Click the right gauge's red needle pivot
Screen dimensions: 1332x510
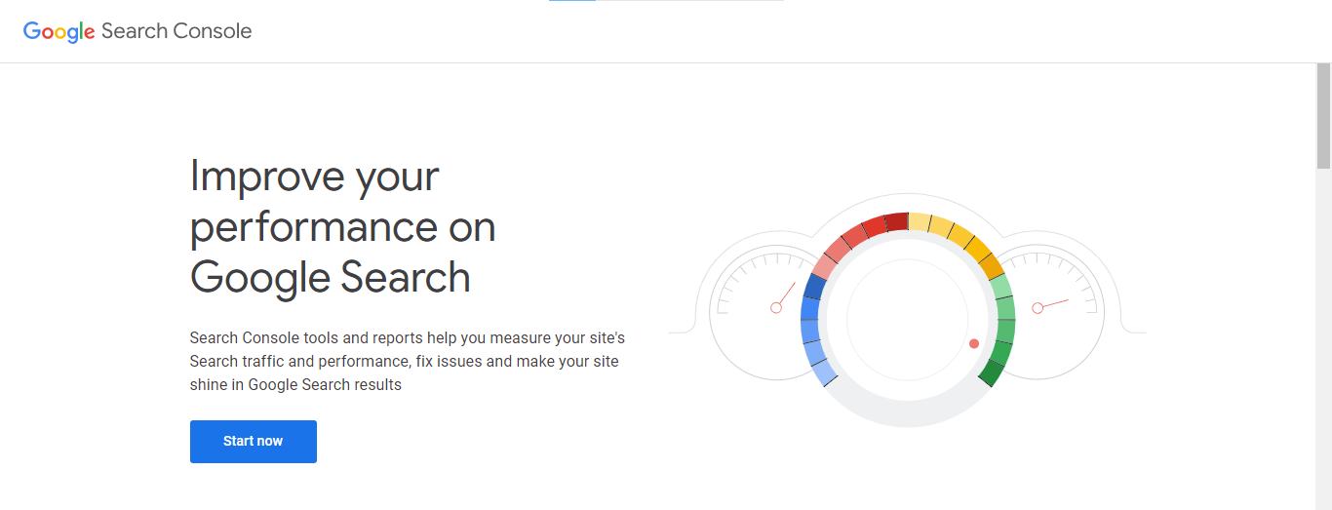coord(1038,308)
